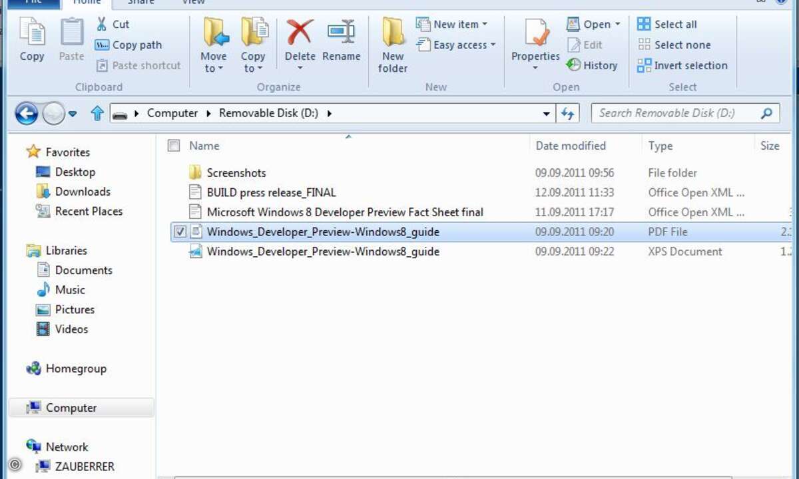Expand Delete options dropdown arrow
This screenshot has width=799, height=479.
pos(300,68)
